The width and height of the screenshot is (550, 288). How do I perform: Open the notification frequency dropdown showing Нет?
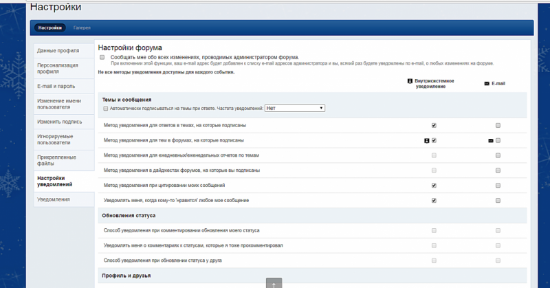pyautogui.click(x=295, y=108)
